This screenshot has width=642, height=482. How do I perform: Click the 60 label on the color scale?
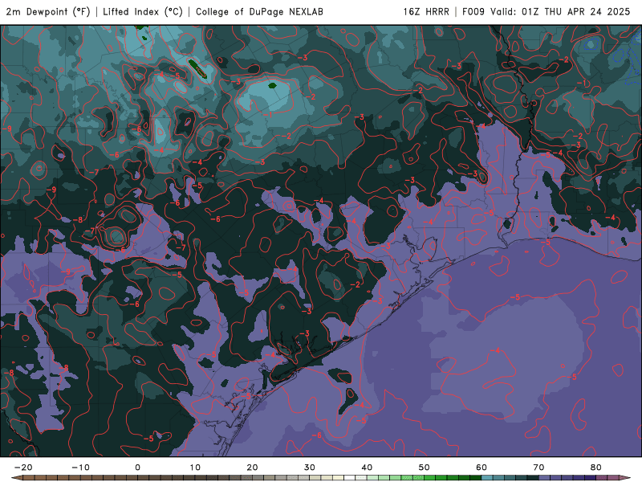(481, 468)
